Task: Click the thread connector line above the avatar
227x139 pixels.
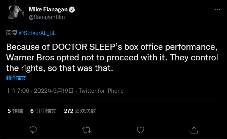Action: pos(15,1)
